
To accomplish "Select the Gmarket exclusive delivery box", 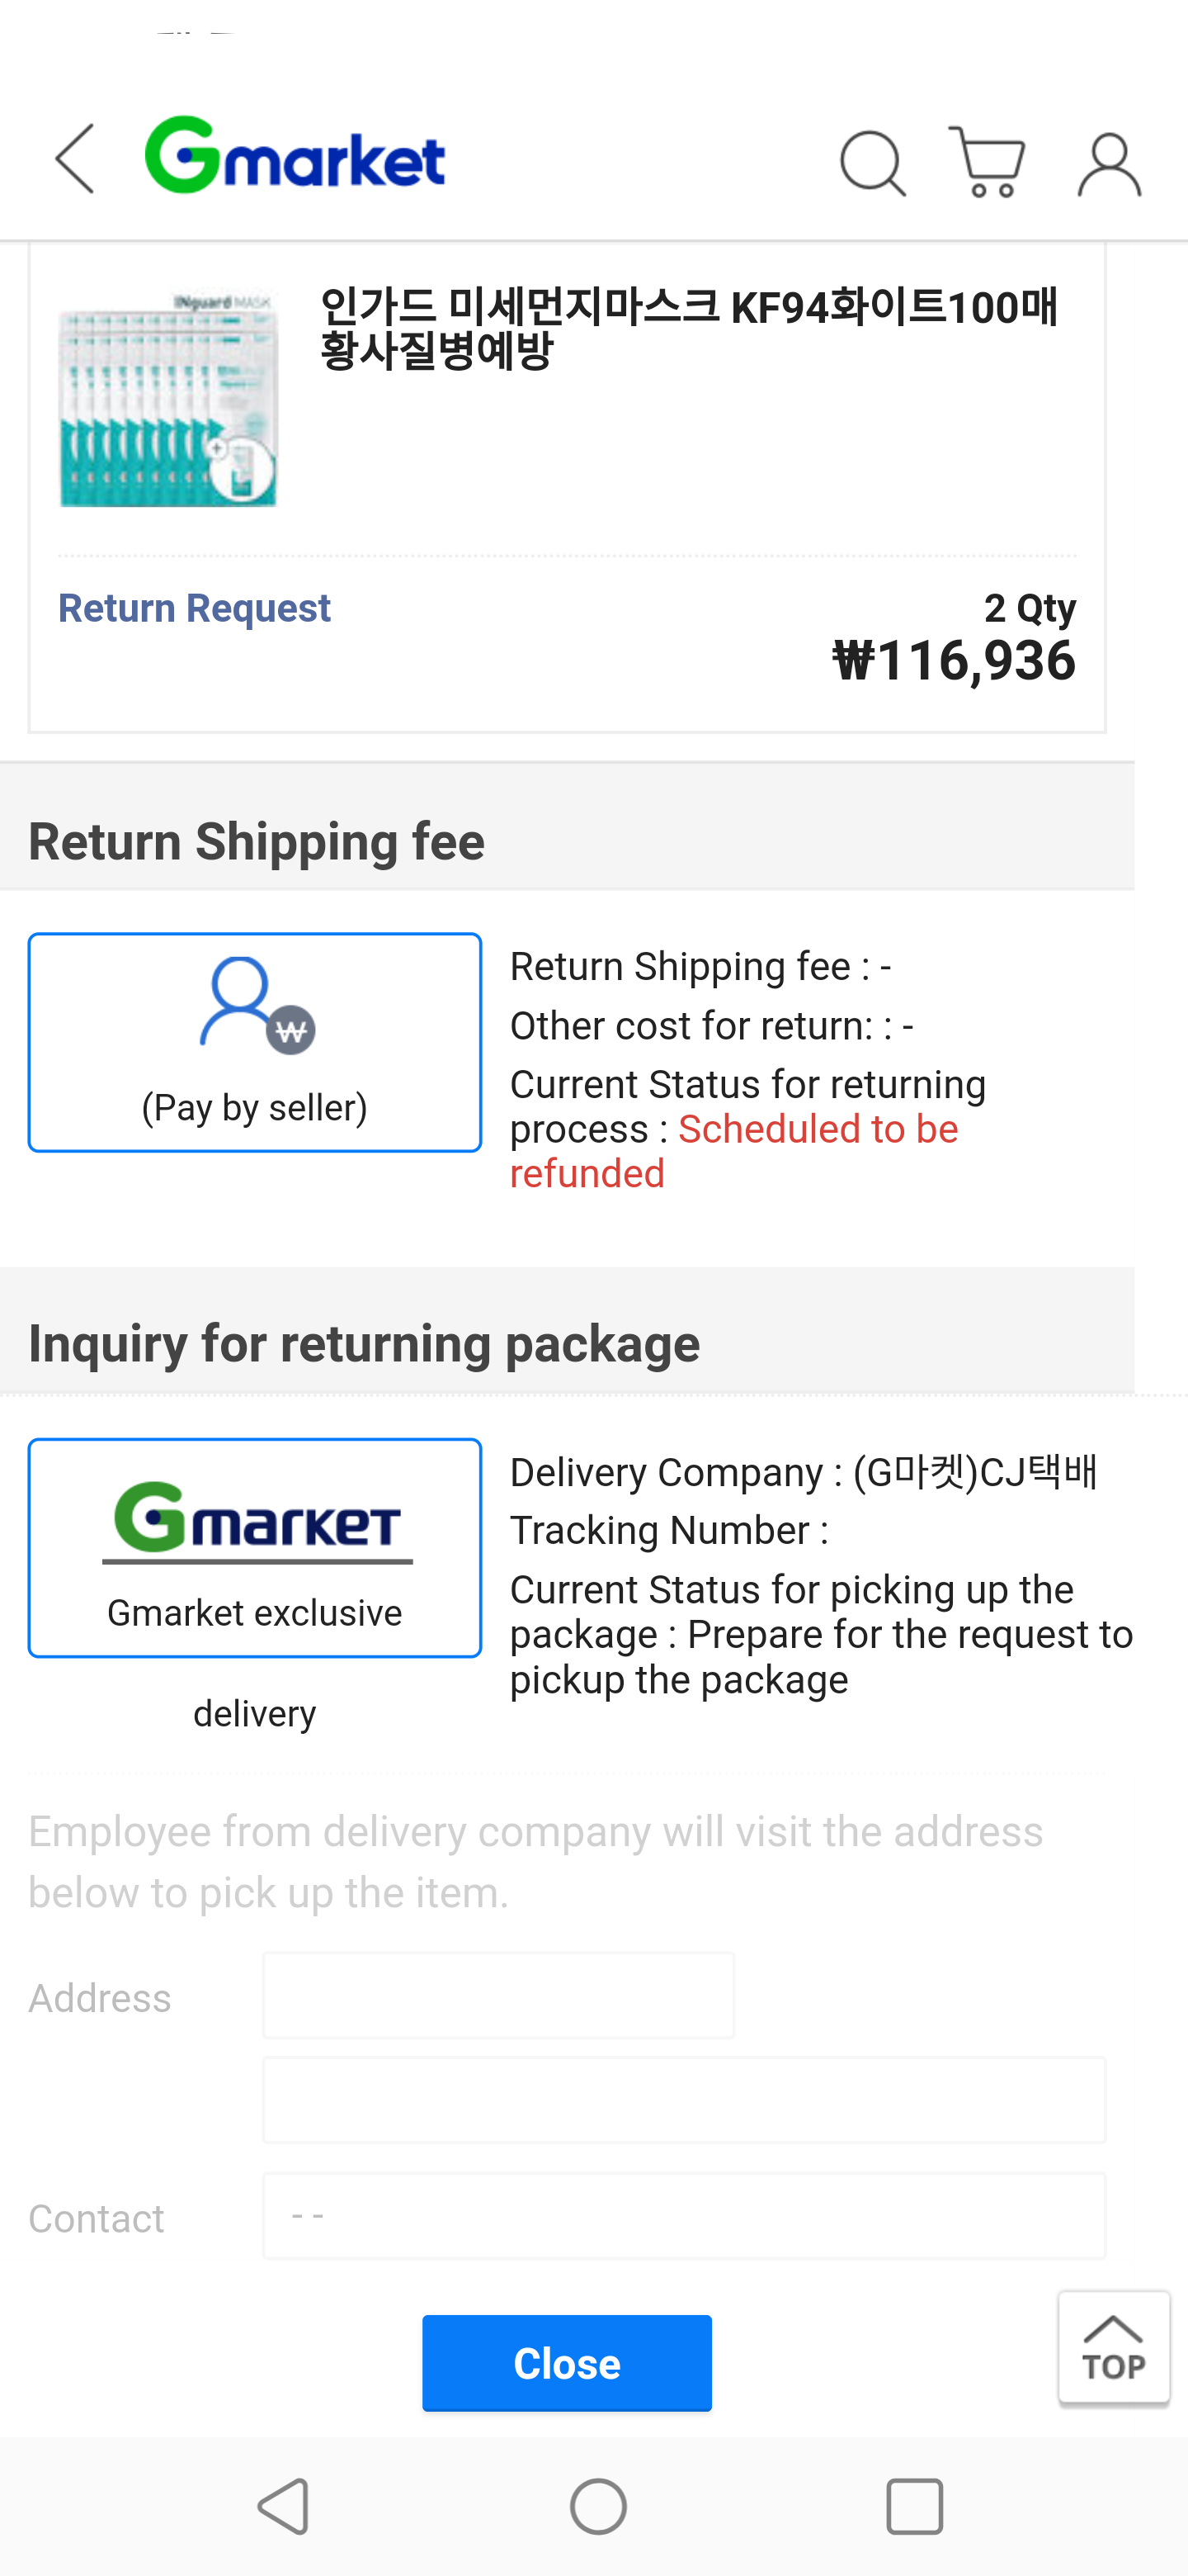I will (x=255, y=1548).
